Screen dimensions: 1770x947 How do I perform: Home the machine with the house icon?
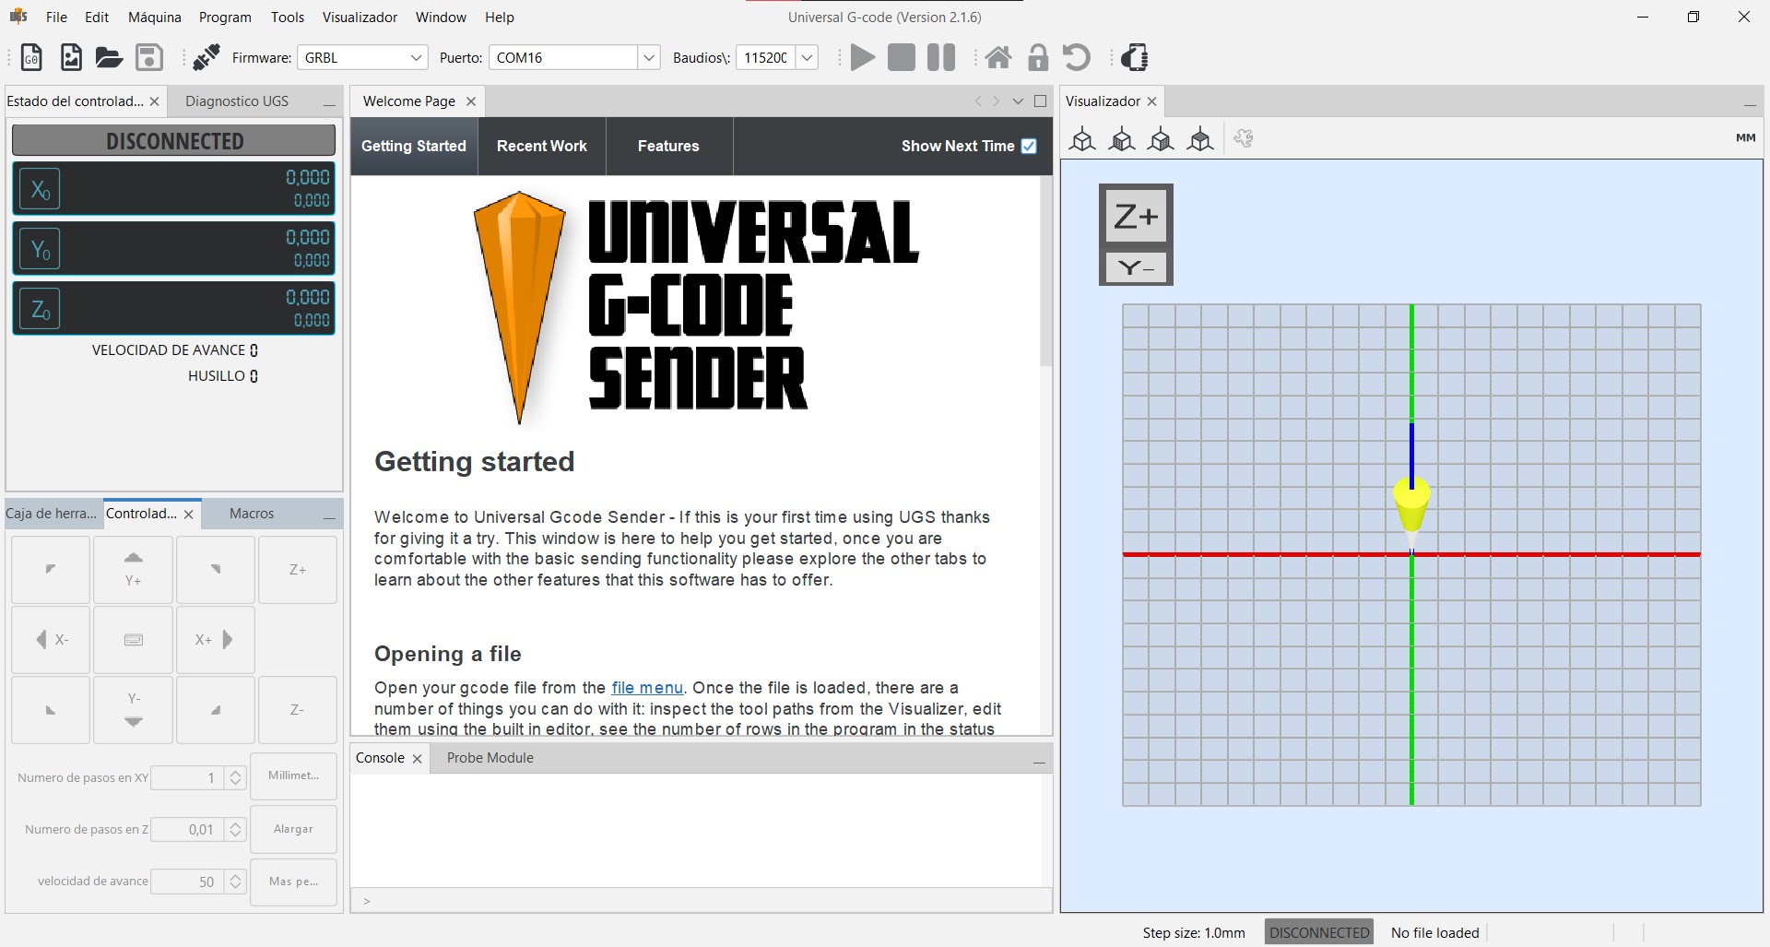(998, 57)
